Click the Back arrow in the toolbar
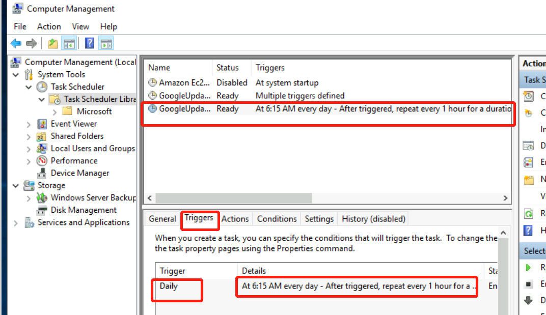546x315 pixels. coord(16,44)
